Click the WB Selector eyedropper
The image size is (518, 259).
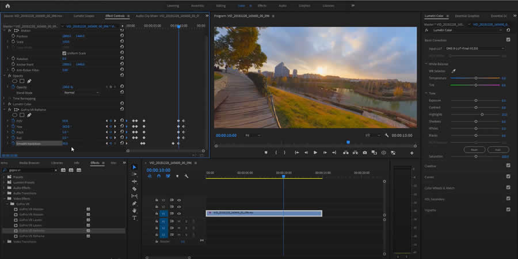(454, 70)
